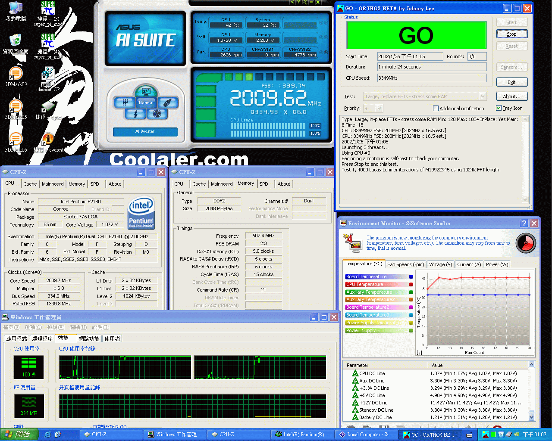Launch the 3DMark05 desktop shortcut
The height and width of the screenshot is (441, 552).
16,106
